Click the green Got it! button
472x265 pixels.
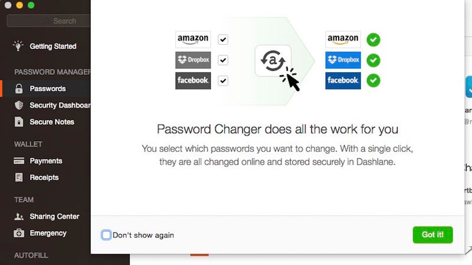pyautogui.click(x=432, y=234)
